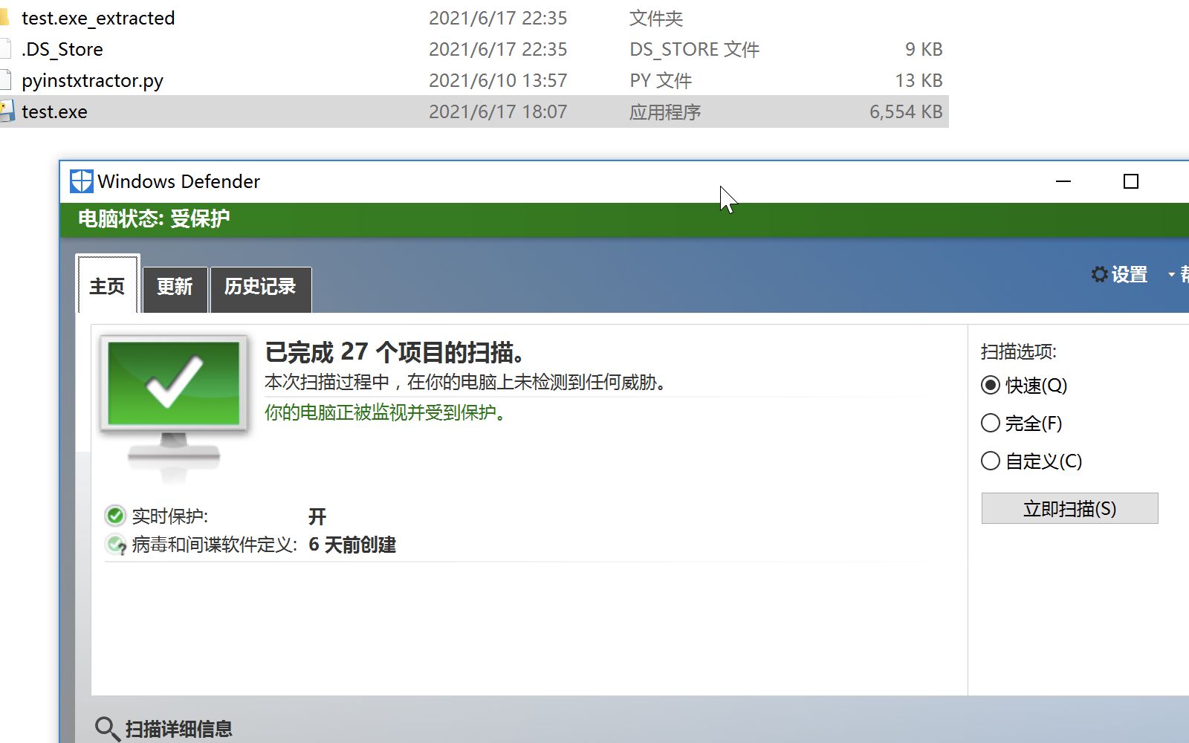Click the 9 KB size cell

924,49
